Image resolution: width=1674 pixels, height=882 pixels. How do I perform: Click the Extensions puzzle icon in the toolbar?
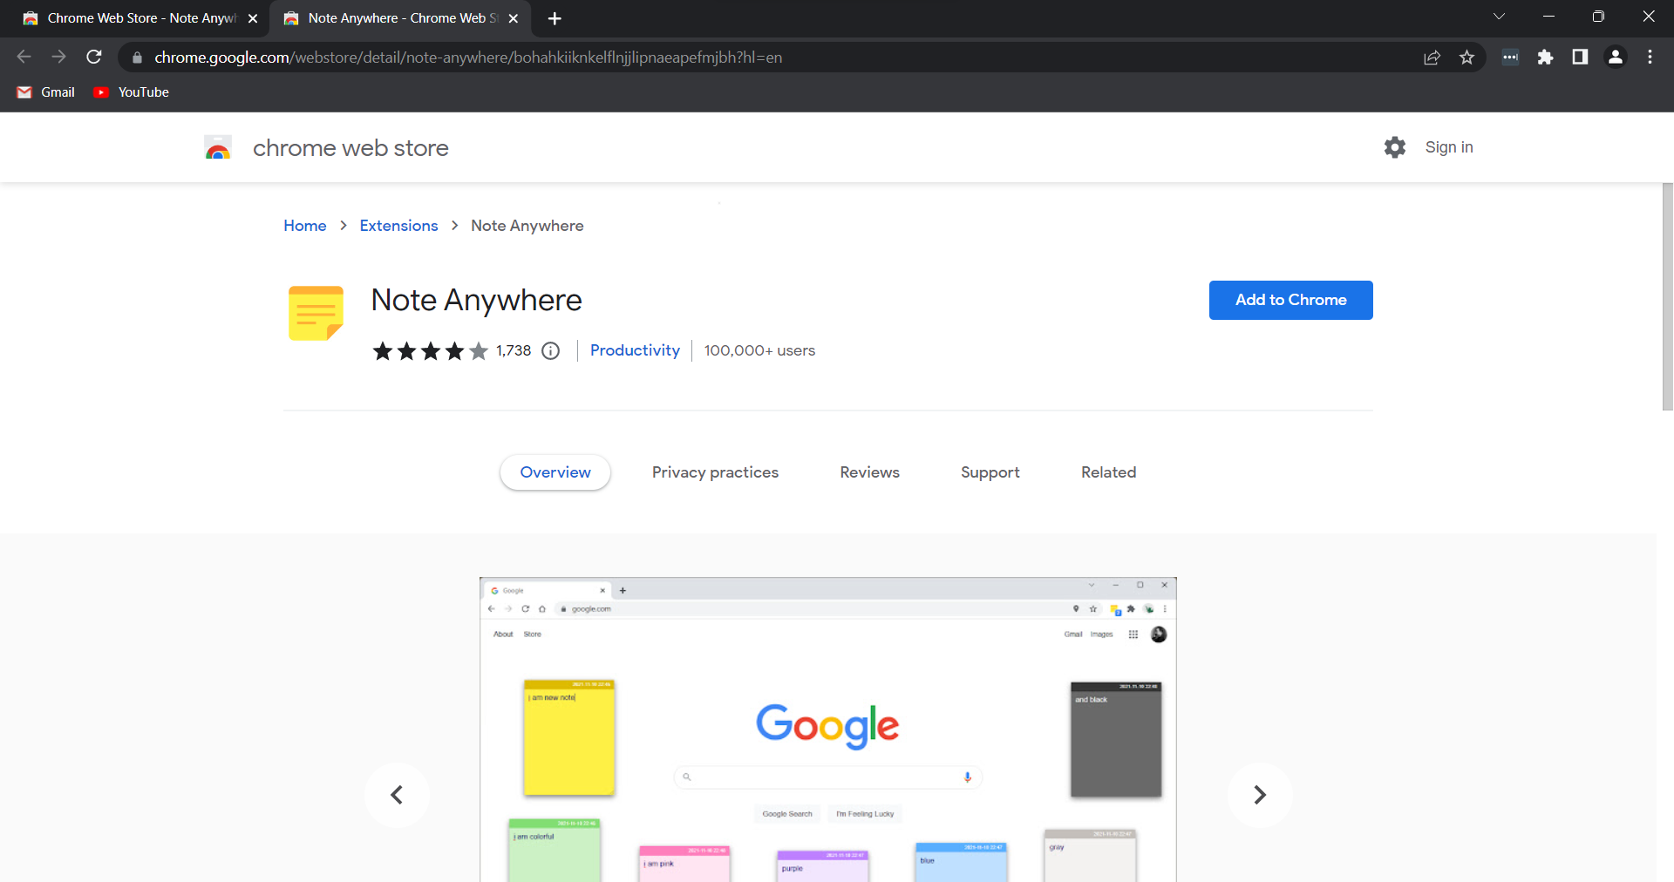pos(1546,57)
